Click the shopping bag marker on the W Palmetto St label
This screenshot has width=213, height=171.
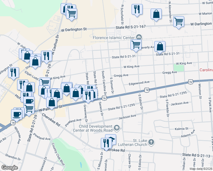52,103
